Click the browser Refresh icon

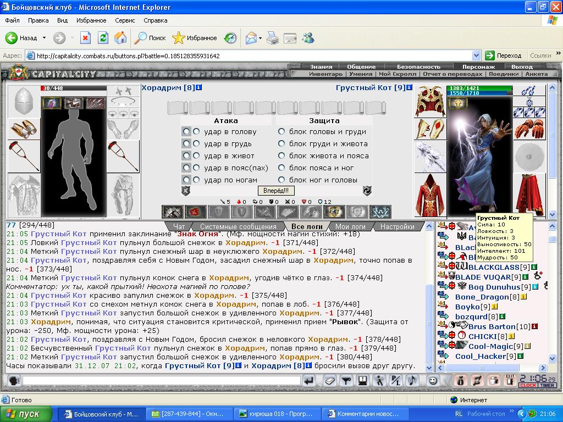pos(103,38)
